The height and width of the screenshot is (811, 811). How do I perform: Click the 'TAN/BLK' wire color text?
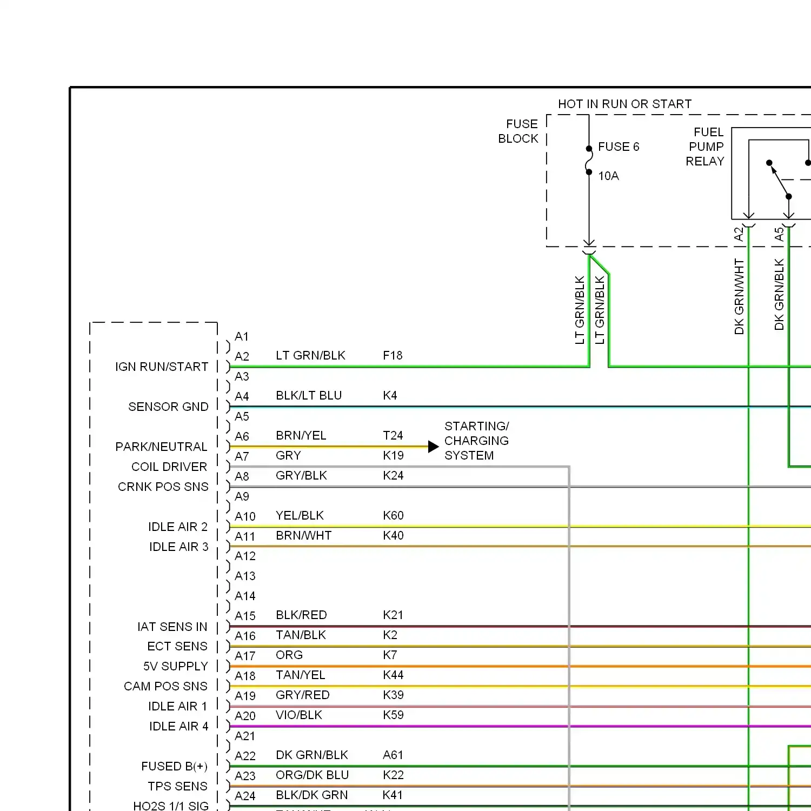coord(301,635)
